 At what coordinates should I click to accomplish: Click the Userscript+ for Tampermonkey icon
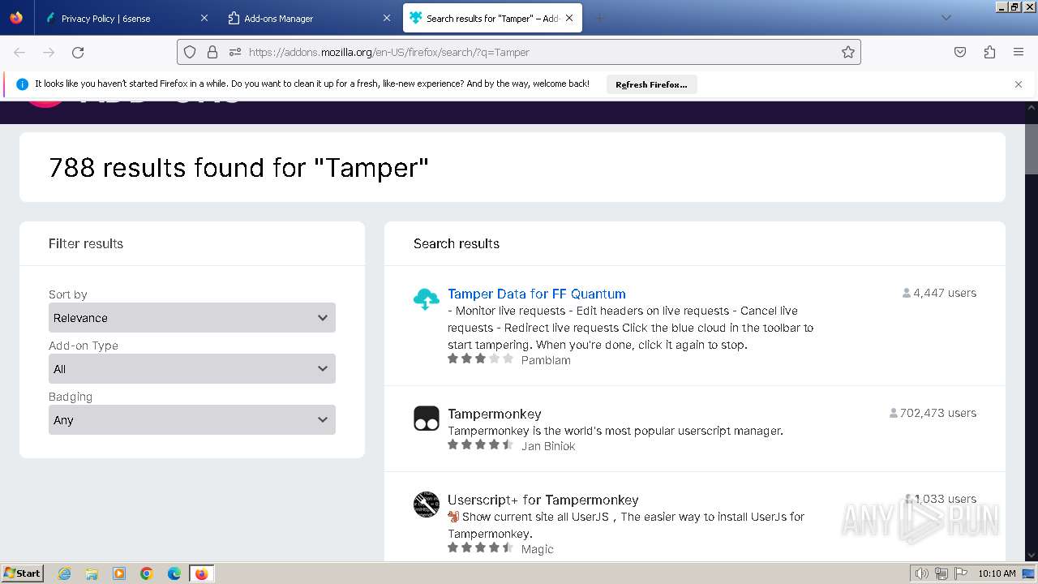[x=427, y=505]
